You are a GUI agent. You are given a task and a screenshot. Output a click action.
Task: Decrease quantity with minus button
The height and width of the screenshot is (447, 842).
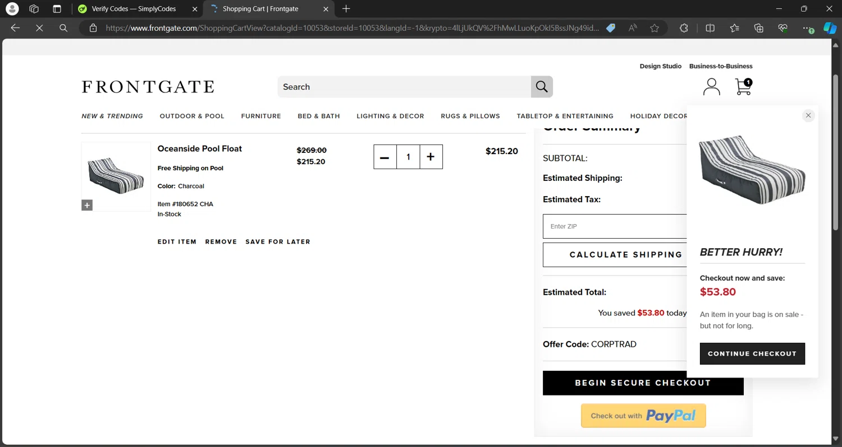[385, 157]
